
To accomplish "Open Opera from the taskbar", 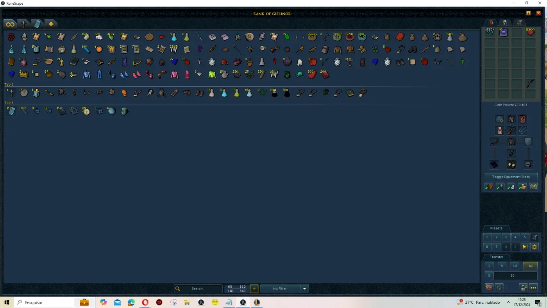I will point(145,302).
